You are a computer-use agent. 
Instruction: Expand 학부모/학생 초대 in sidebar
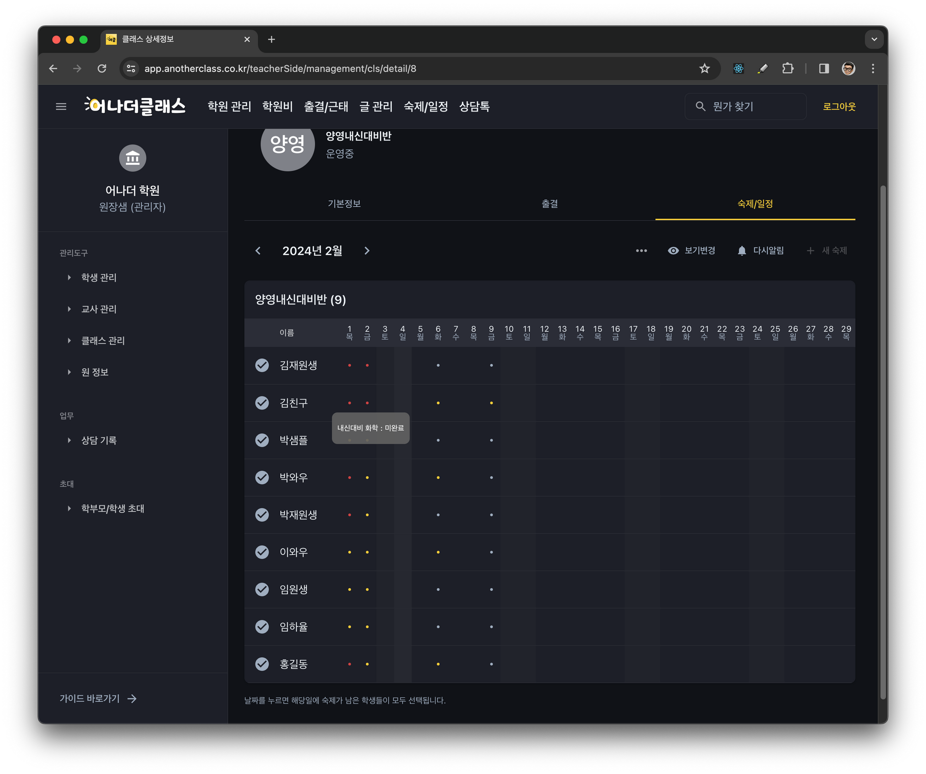pos(106,508)
